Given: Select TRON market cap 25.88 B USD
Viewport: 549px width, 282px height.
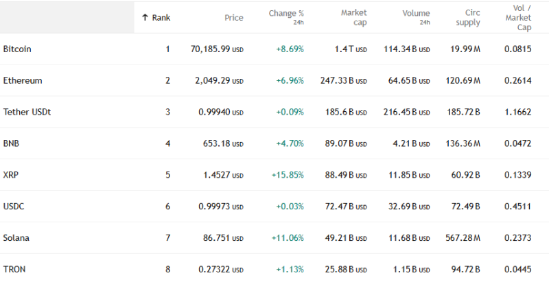Looking at the screenshot, I should 346,270.
